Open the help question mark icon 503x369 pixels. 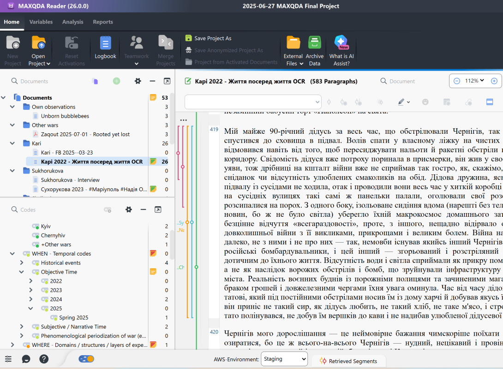tap(44, 359)
